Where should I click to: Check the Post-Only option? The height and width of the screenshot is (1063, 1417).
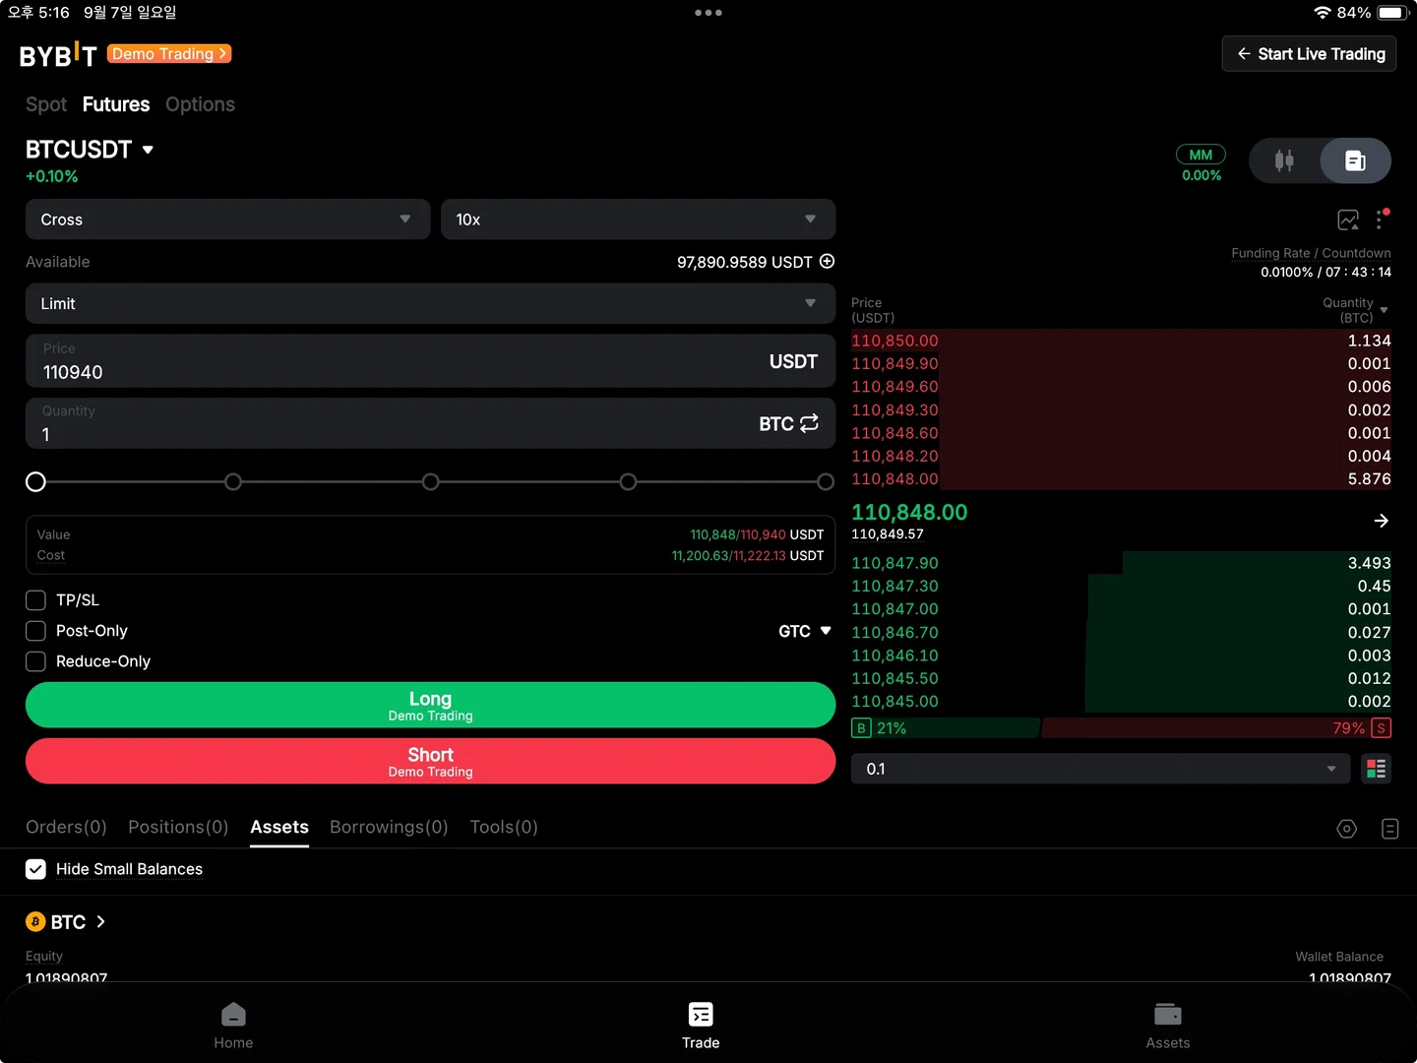click(35, 631)
